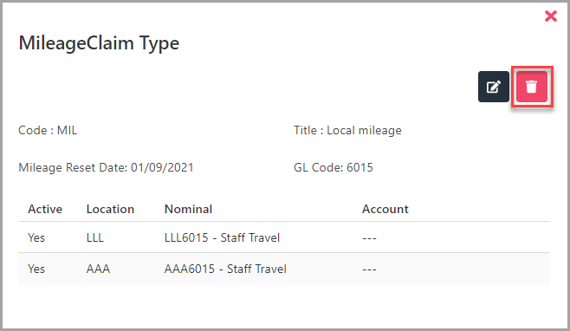Click the Location column header

(x=110, y=209)
